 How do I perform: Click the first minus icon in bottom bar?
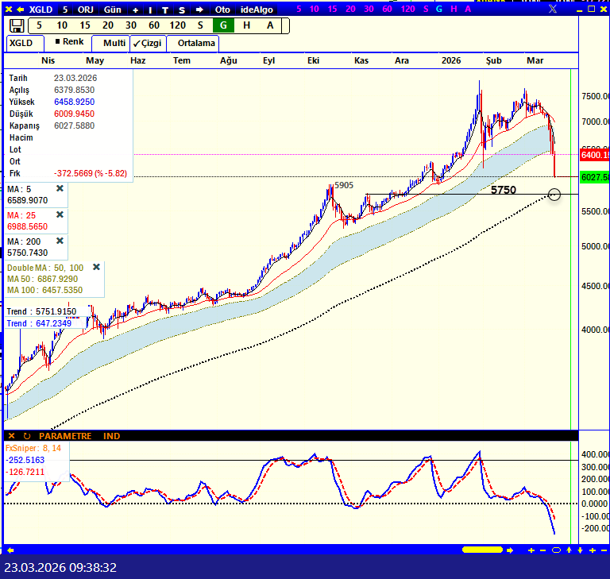coord(542,550)
